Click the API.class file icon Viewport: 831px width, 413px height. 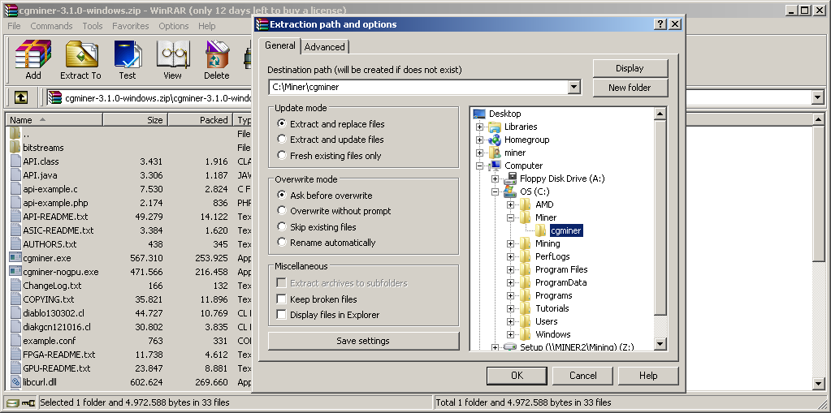[15, 161]
